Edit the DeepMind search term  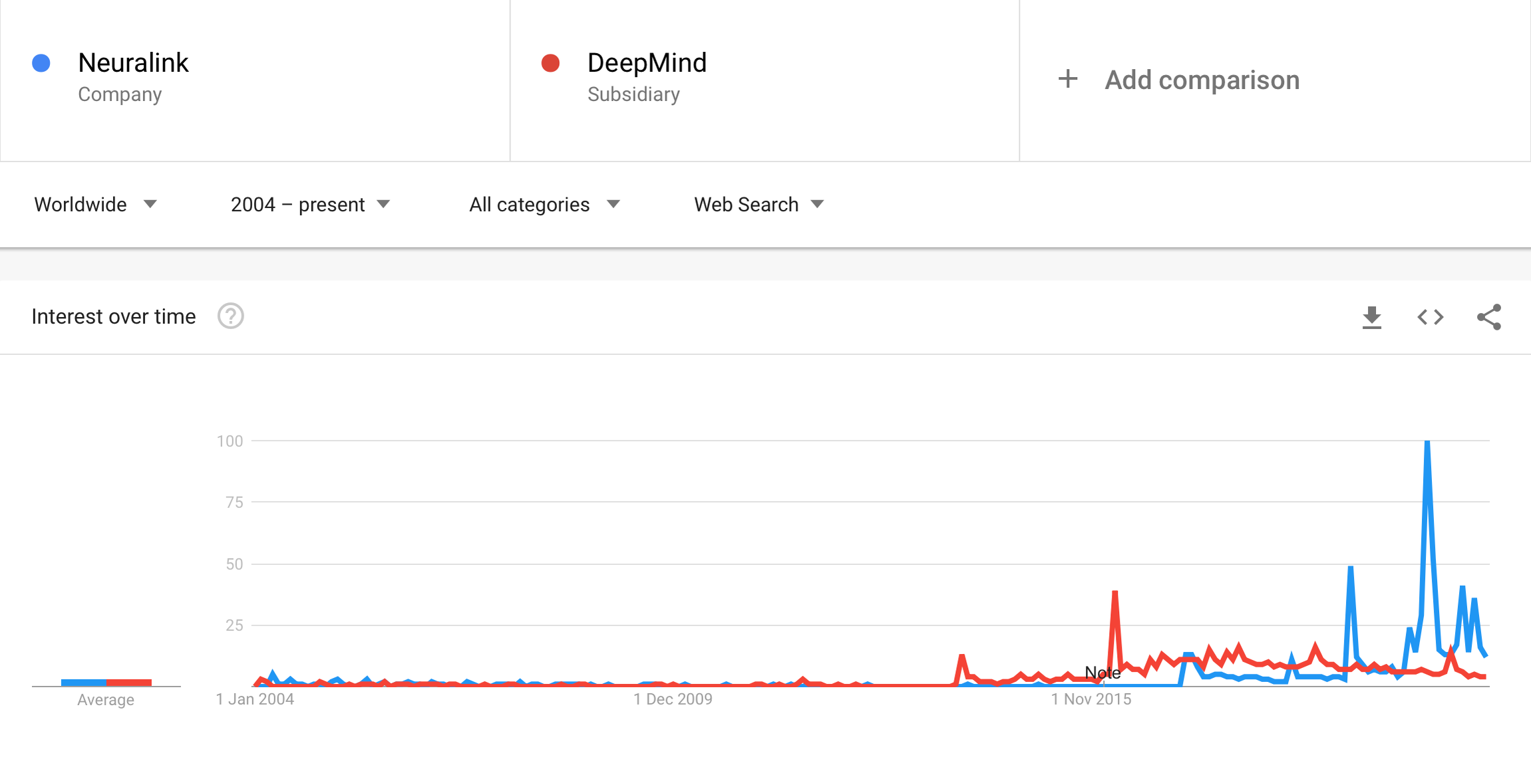[x=647, y=63]
